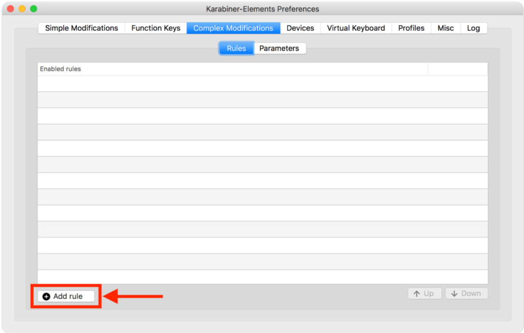Select the Rules segment
524x333 pixels.
pyautogui.click(x=236, y=48)
